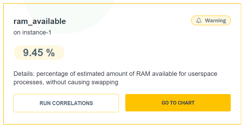The image size is (244, 128).
Task: Click the word CORRELATIONS on the outlined button
Action: pos(73,103)
